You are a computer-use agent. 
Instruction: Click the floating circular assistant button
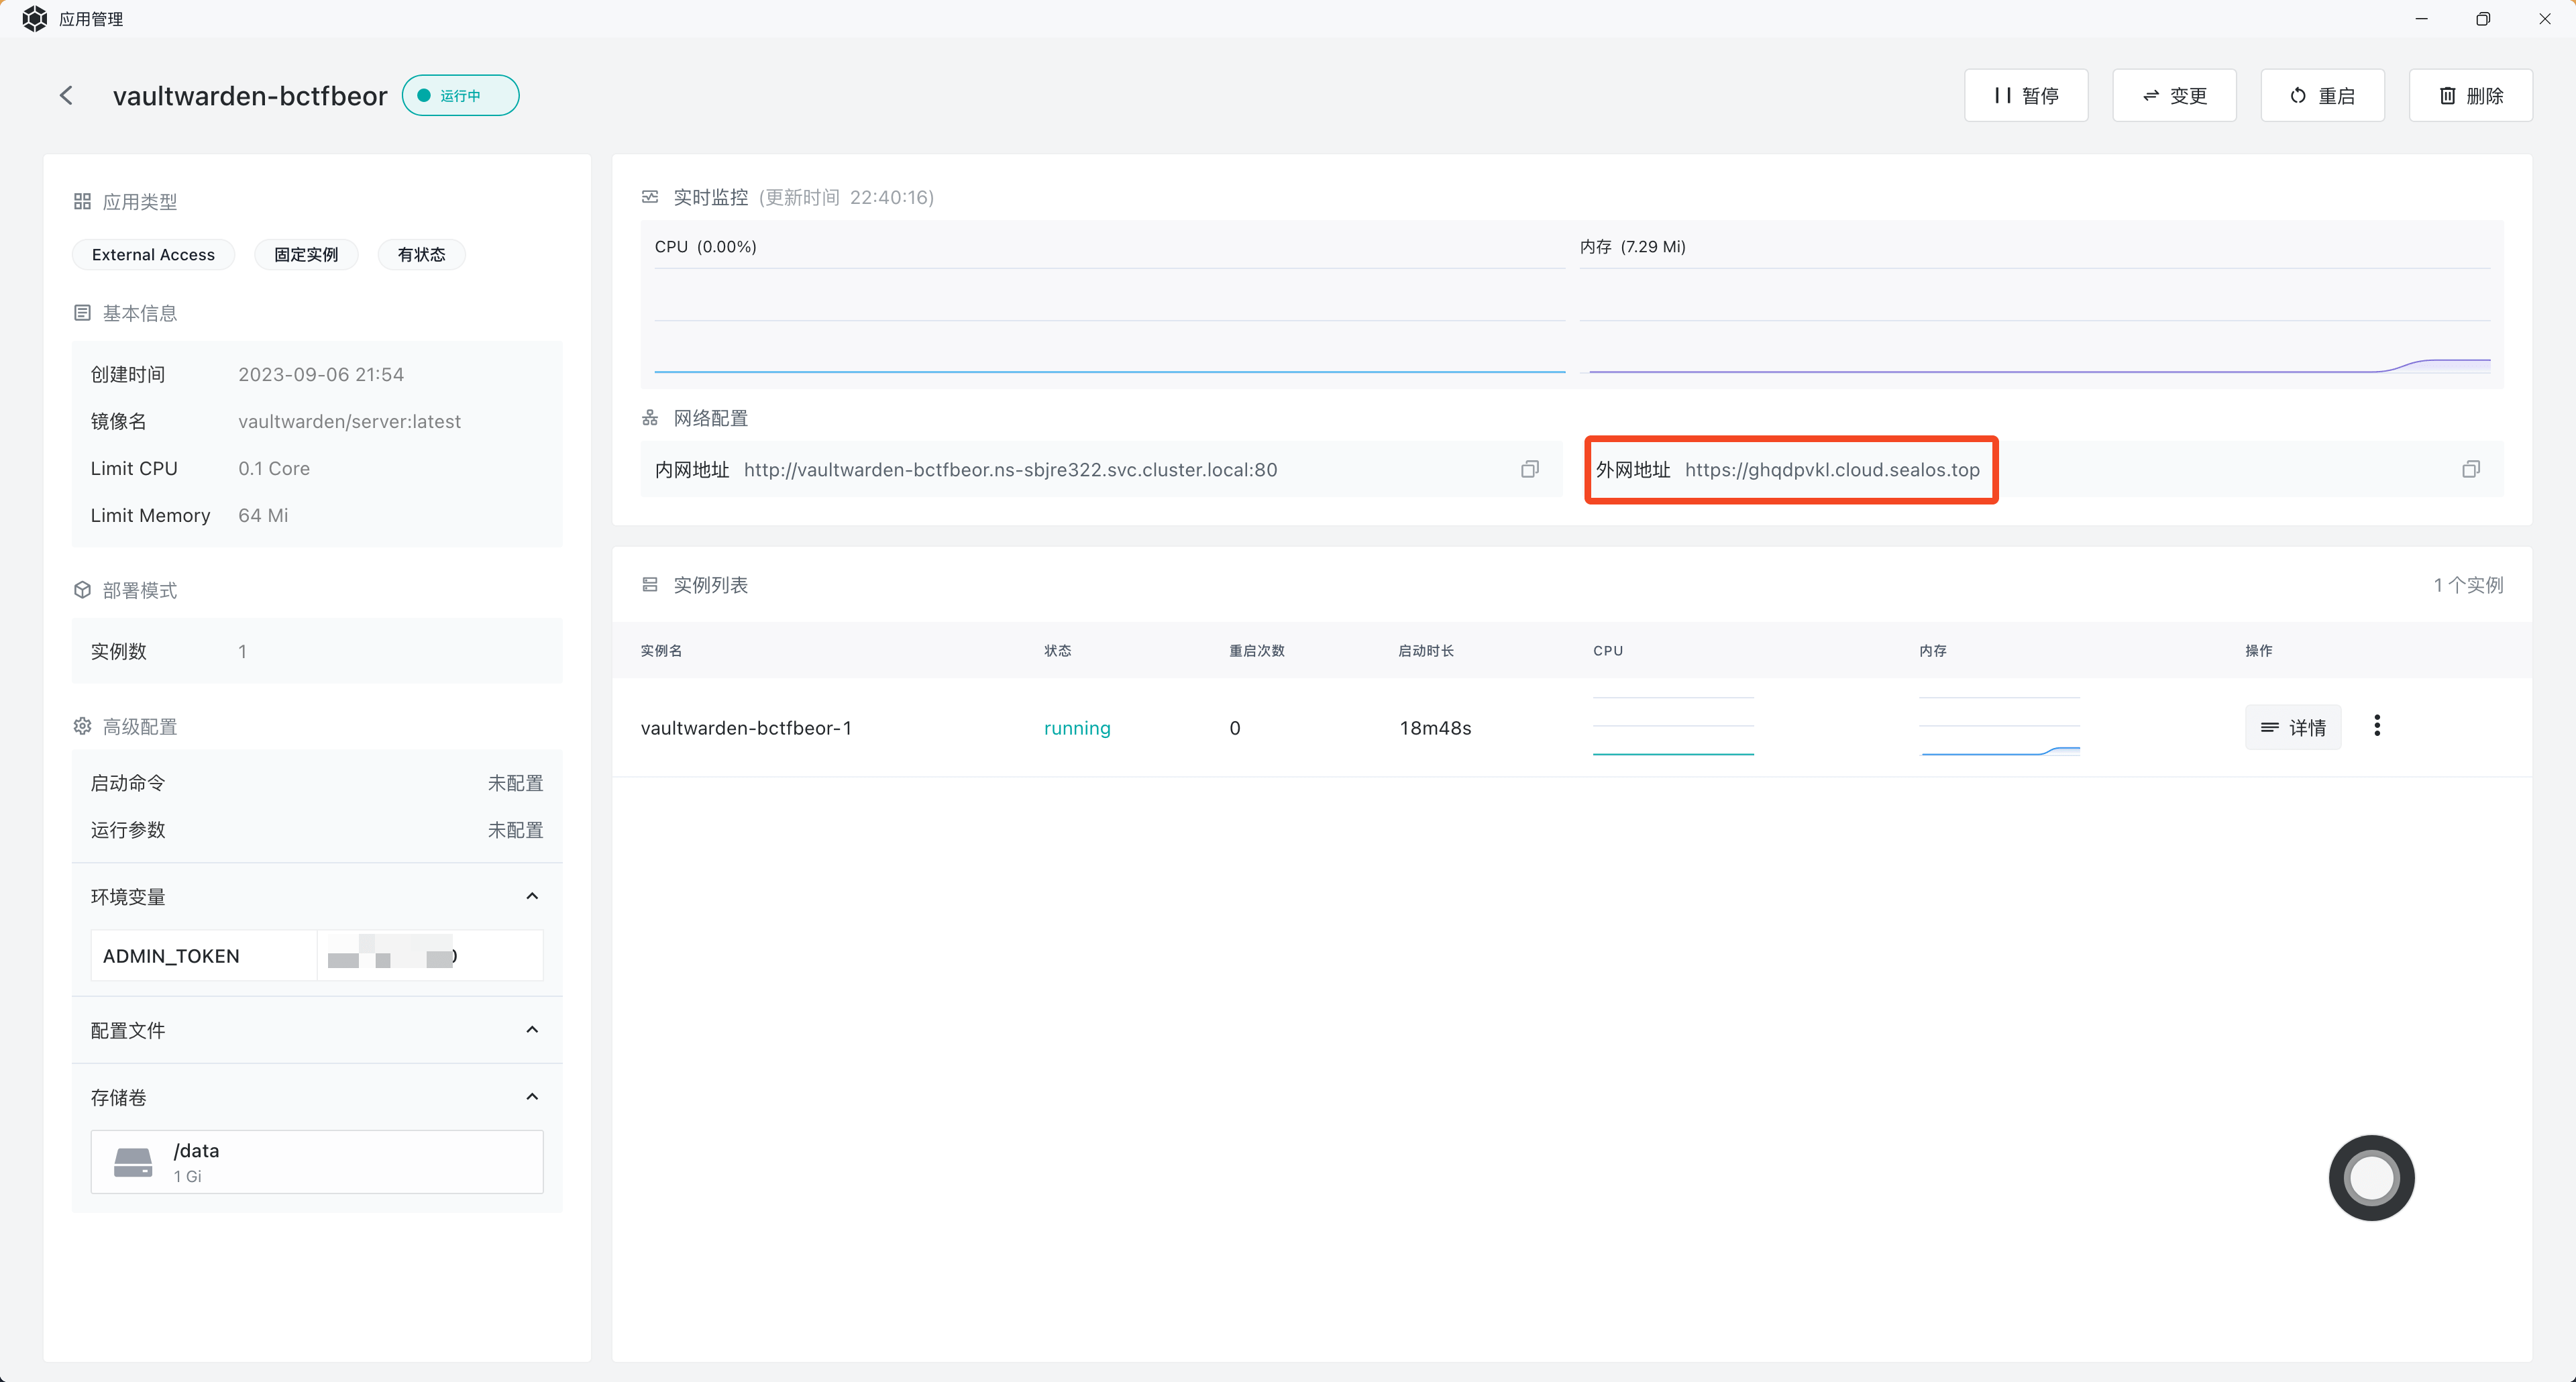(2370, 1177)
